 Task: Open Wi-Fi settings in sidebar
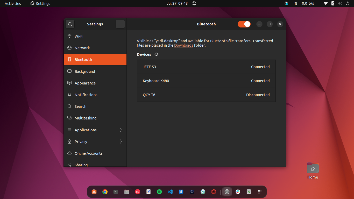[x=95, y=36]
